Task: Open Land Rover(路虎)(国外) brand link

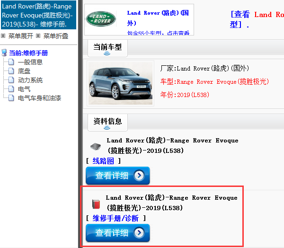Action: point(158,18)
